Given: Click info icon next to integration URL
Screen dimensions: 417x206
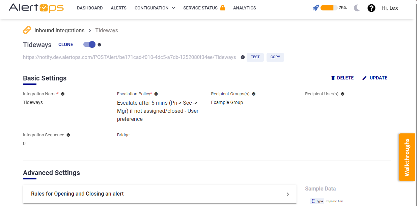Looking at the screenshot, I should [243, 57].
